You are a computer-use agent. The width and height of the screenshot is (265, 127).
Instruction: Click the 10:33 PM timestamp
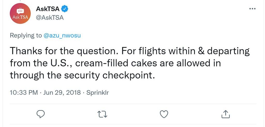pyautogui.click(x=24, y=92)
